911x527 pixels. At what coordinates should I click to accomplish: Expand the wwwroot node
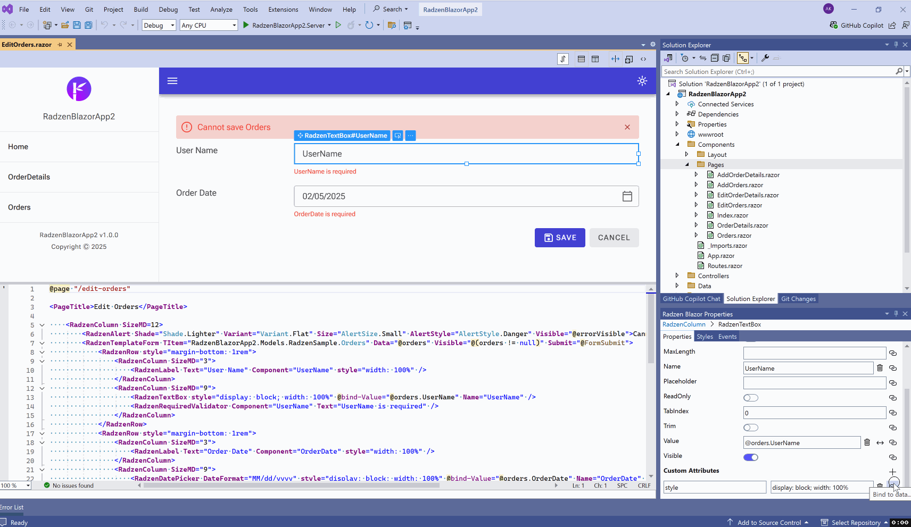click(677, 134)
